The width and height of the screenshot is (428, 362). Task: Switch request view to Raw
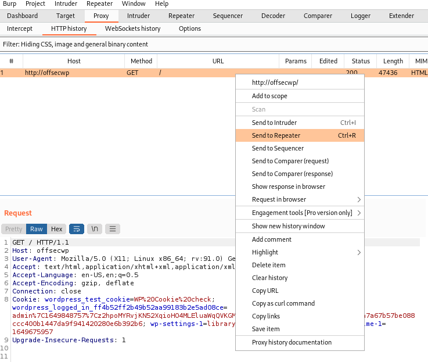pyautogui.click(x=36, y=229)
